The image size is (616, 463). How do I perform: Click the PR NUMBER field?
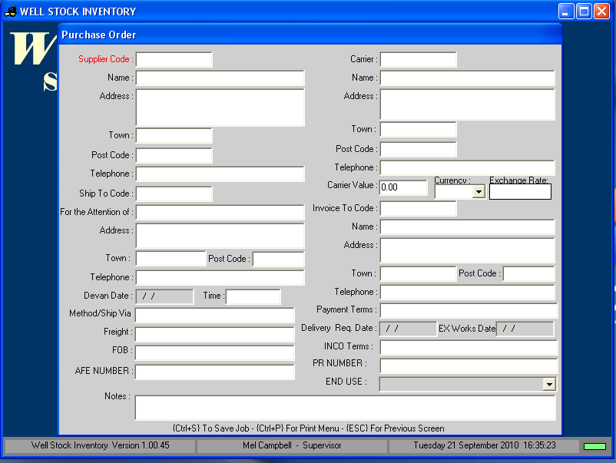pyautogui.click(x=469, y=366)
